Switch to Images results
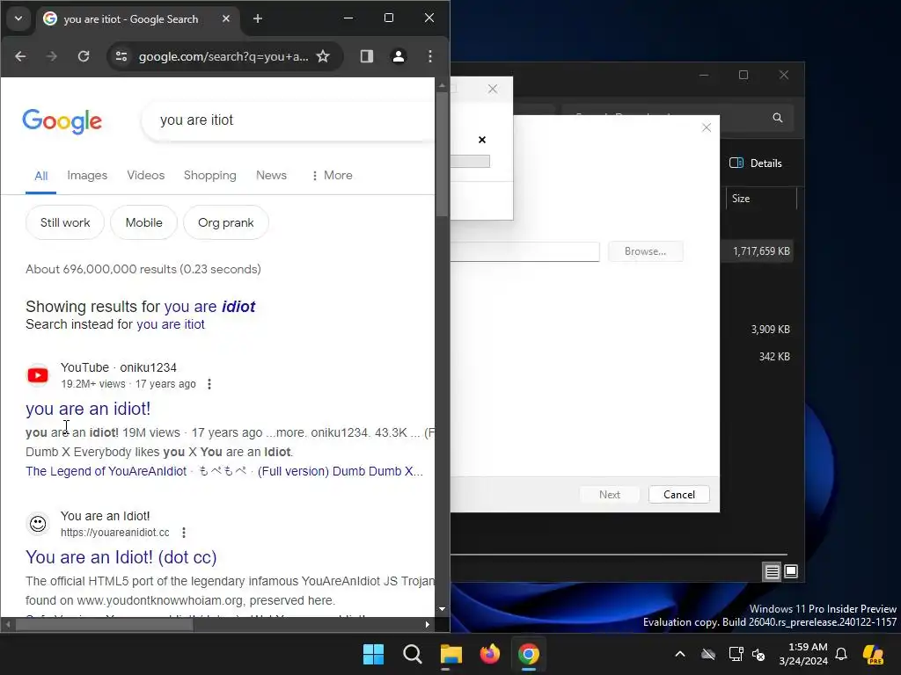This screenshot has width=901, height=675. 87,175
